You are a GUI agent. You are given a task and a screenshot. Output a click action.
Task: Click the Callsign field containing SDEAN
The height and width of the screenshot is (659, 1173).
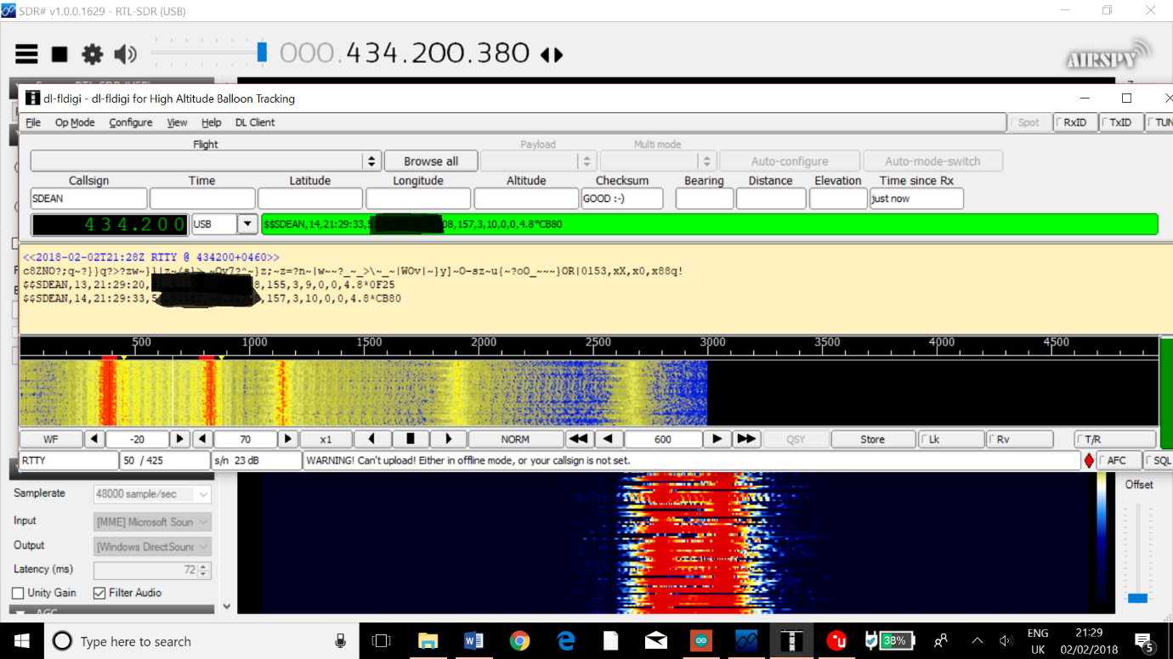click(x=88, y=199)
